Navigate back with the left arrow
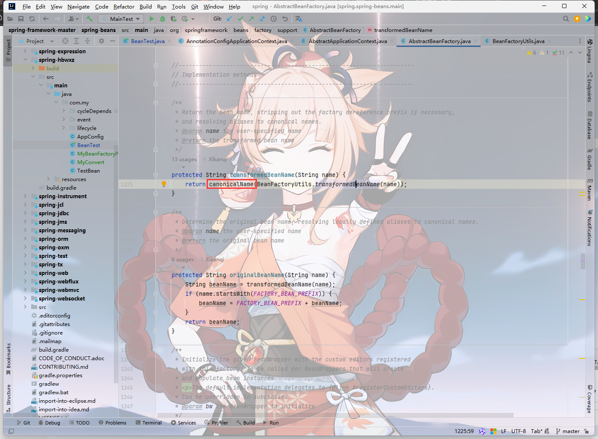Viewport: 598px width, 439px height. click(46, 19)
